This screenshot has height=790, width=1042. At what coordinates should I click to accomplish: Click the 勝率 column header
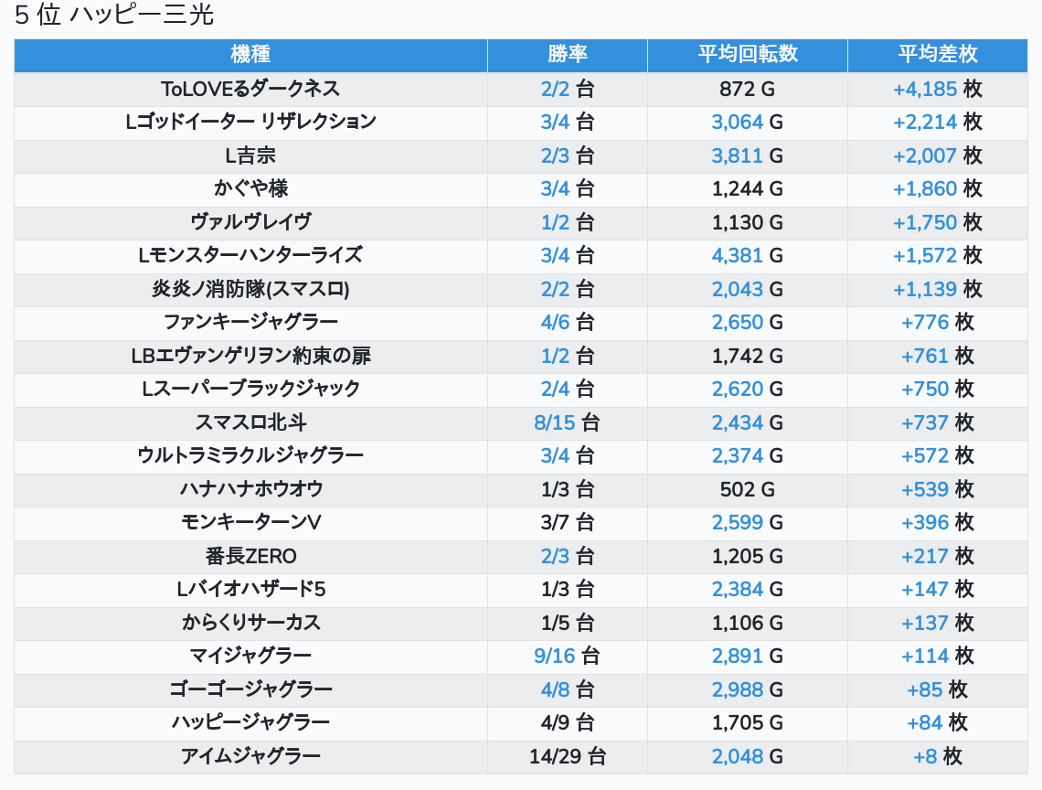click(x=568, y=55)
